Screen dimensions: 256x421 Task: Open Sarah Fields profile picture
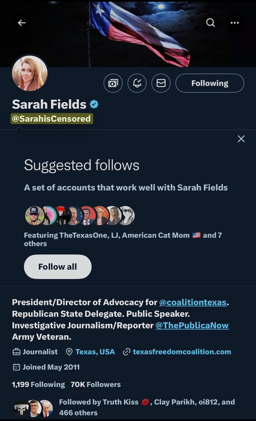click(x=30, y=73)
